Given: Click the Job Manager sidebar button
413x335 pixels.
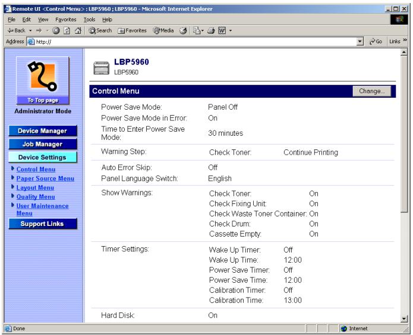Looking at the screenshot, I should [x=43, y=144].
